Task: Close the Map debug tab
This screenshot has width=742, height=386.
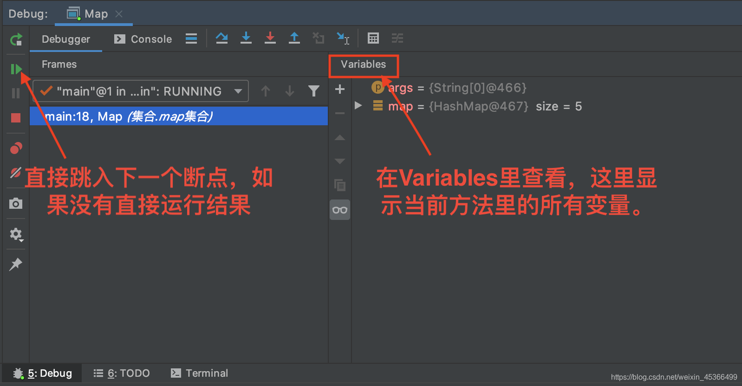Action: tap(119, 14)
